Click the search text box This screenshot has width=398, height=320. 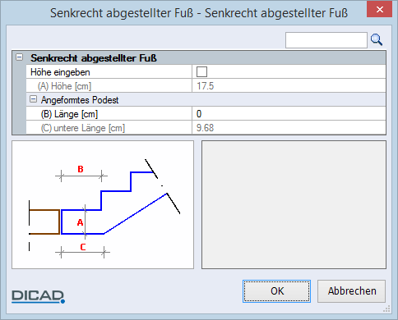coord(326,40)
